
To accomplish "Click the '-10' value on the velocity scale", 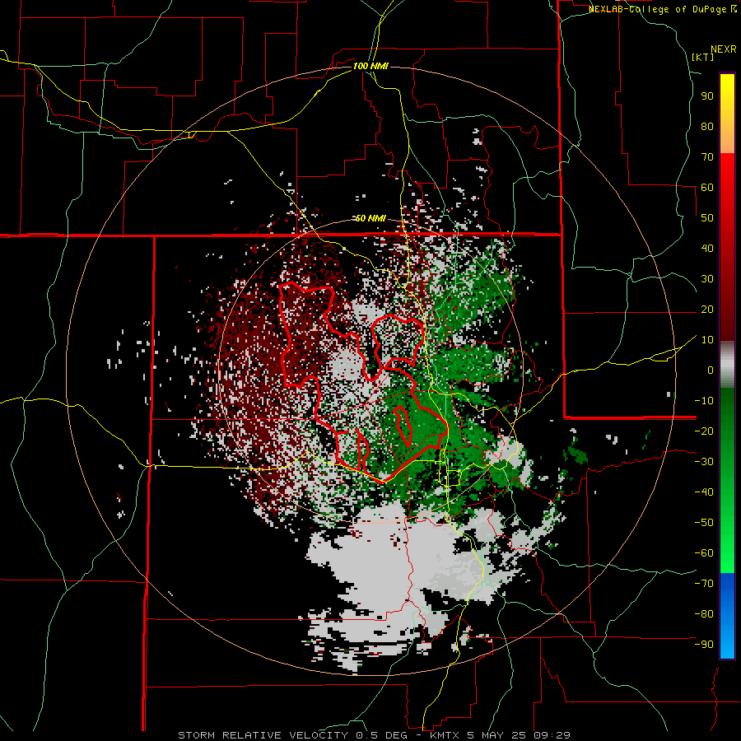I will point(704,401).
